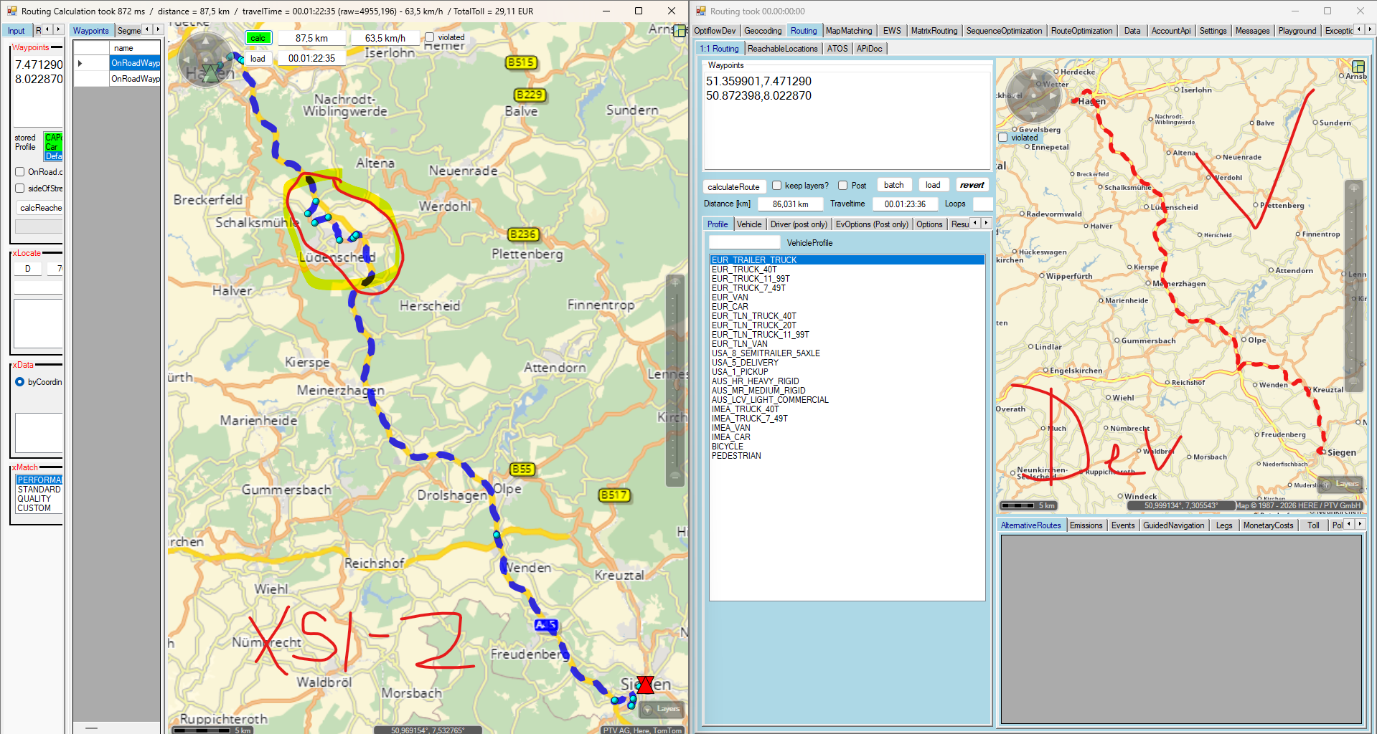The height and width of the screenshot is (734, 1377).
Task: Open Layers button on right map
Action: (x=1340, y=484)
